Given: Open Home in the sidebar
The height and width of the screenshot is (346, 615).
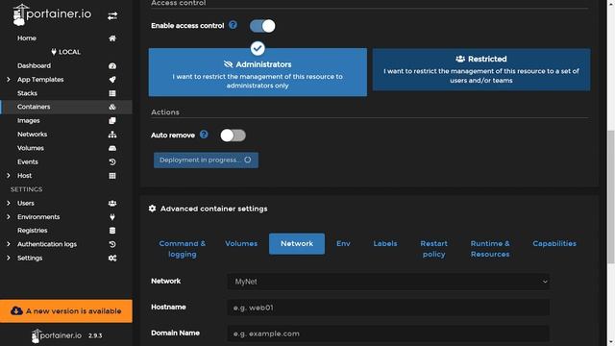Looking at the screenshot, I should point(27,38).
